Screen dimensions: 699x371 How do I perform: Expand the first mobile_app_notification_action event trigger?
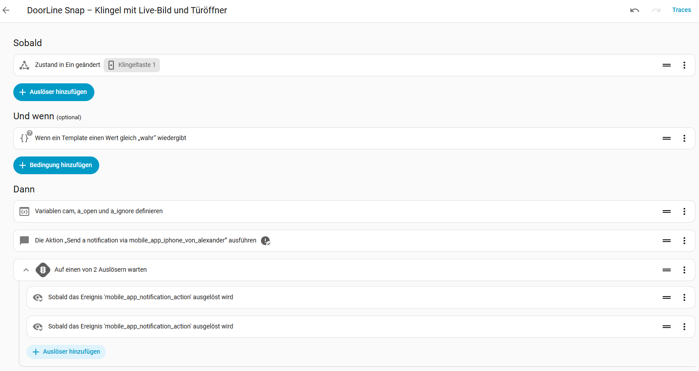pos(361,297)
